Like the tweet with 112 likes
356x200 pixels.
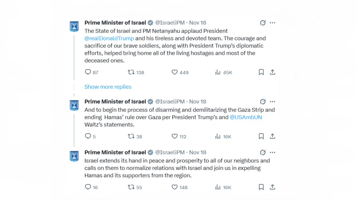pos(175,136)
